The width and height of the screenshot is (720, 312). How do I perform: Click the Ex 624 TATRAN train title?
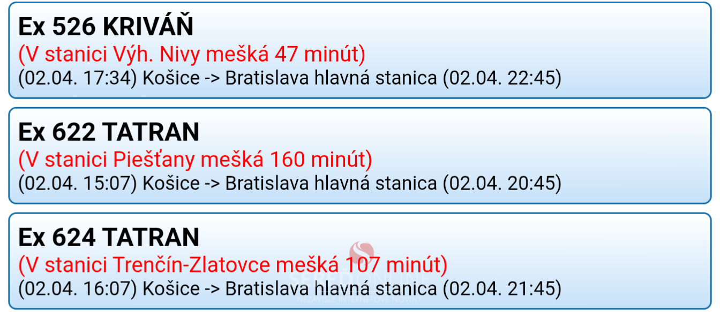pos(109,238)
